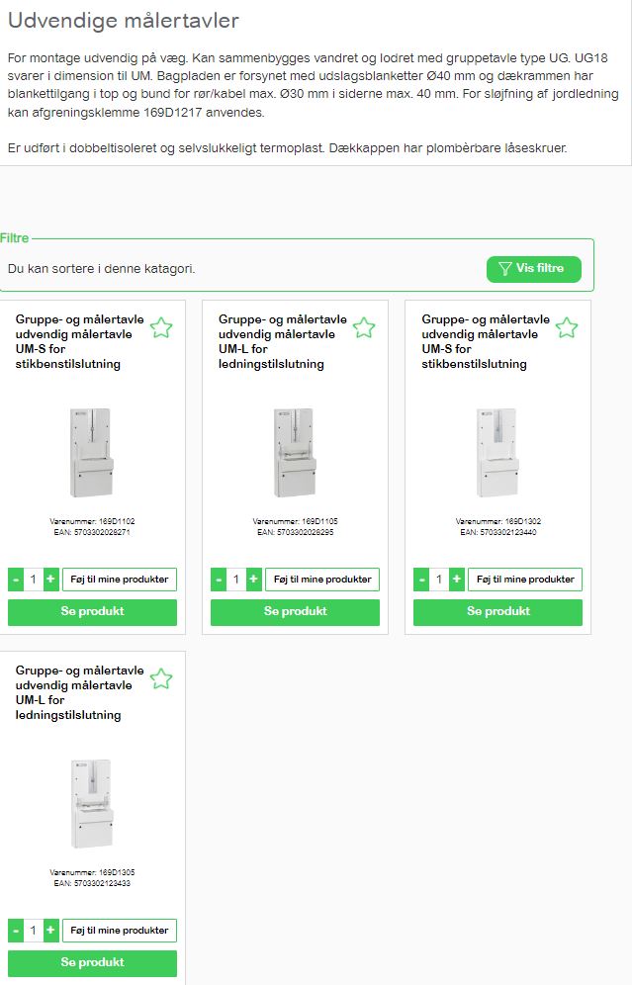The image size is (632, 985).
Task: Decrease quantity with minus on 169D1105 card
Action: (x=219, y=580)
